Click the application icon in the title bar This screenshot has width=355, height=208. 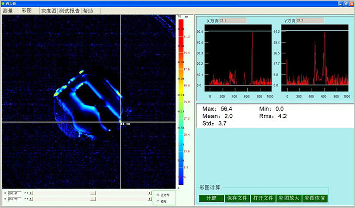[x=4, y=3]
